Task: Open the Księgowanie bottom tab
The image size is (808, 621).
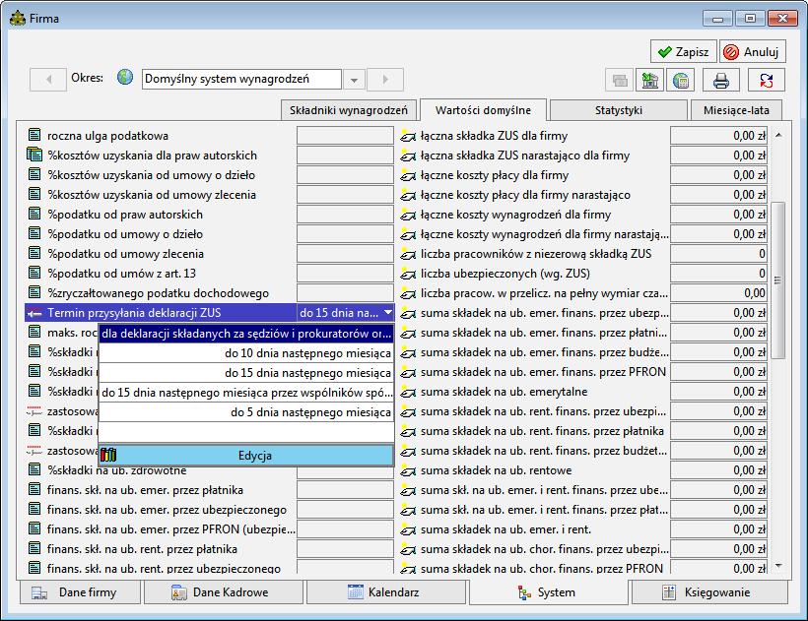Action: coord(709,592)
